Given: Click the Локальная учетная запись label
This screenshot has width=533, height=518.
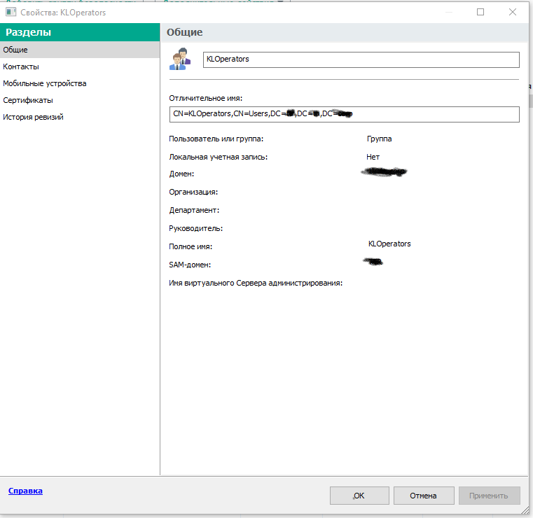Looking at the screenshot, I should 219,157.
